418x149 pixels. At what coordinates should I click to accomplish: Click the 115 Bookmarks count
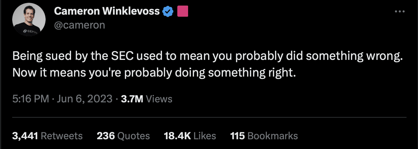click(x=264, y=136)
